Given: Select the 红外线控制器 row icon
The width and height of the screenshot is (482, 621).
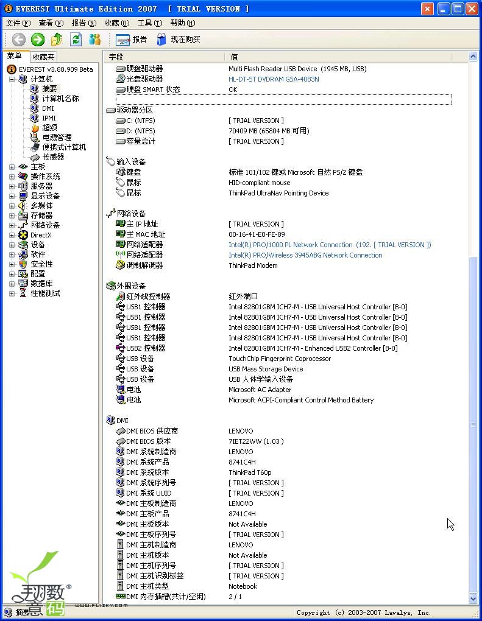Looking at the screenshot, I should coord(121,296).
